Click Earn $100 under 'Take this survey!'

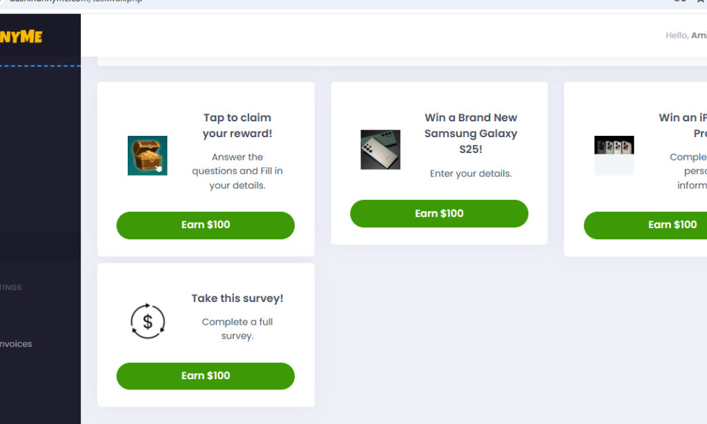[x=205, y=376]
